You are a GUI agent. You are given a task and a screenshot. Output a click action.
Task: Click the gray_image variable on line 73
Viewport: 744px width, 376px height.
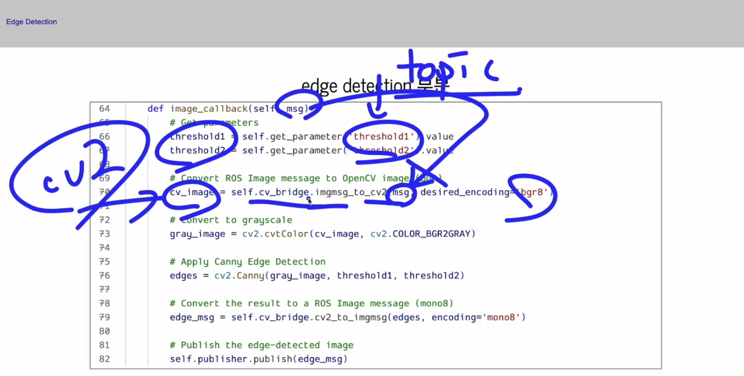pos(197,234)
